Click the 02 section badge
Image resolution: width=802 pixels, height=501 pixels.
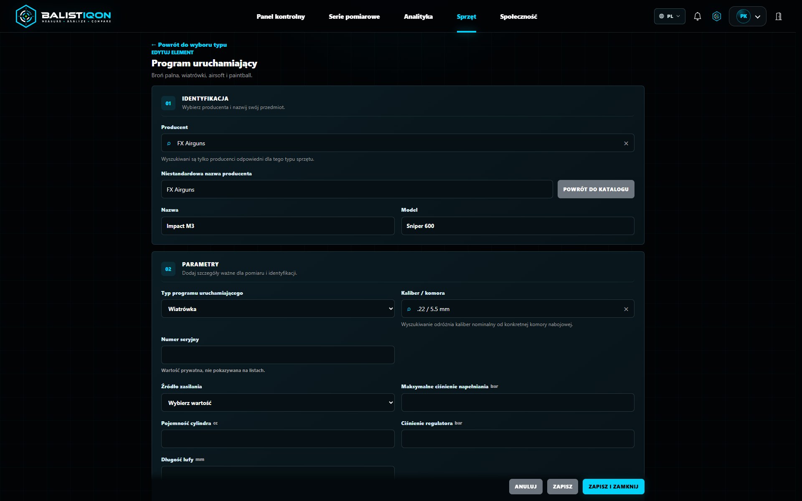[168, 269]
